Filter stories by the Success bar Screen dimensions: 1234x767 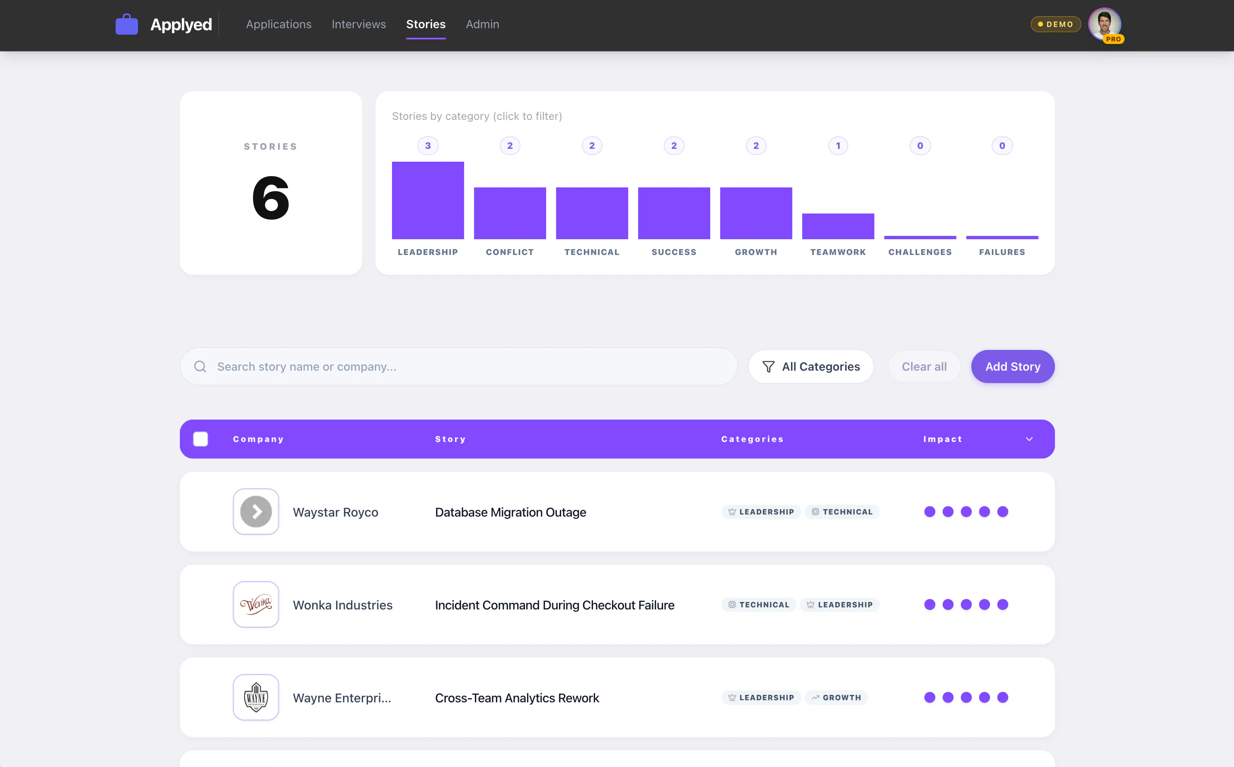pyautogui.click(x=674, y=213)
